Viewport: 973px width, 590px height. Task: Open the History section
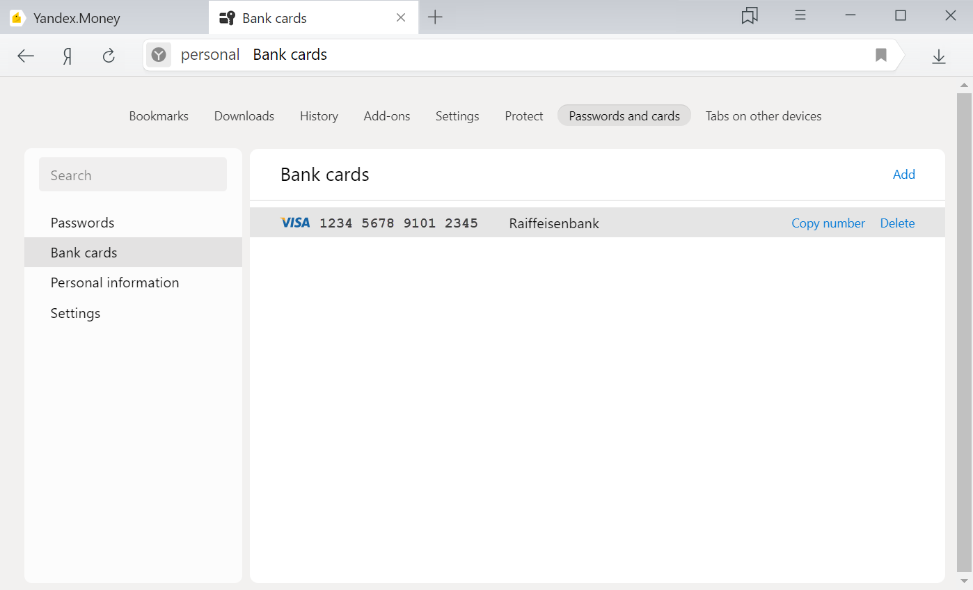pos(319,116)
